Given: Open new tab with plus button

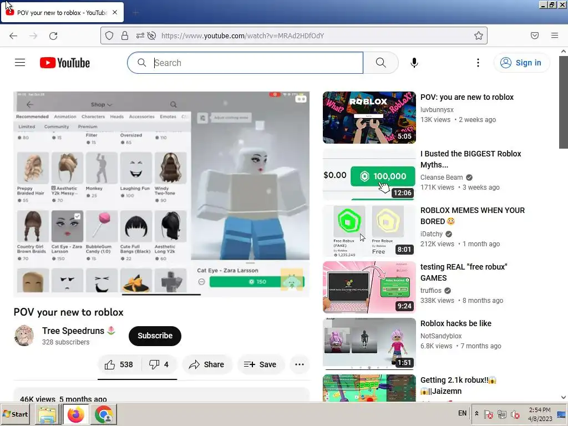Looking at the screenshot, I should pos(136,13).
